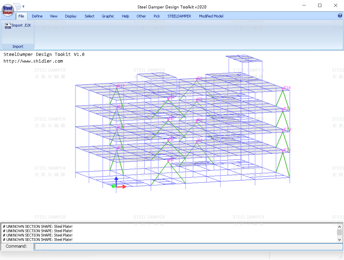Click the Import group label in ribbon
Screen dimensions: 344x260
click(18, 47)
